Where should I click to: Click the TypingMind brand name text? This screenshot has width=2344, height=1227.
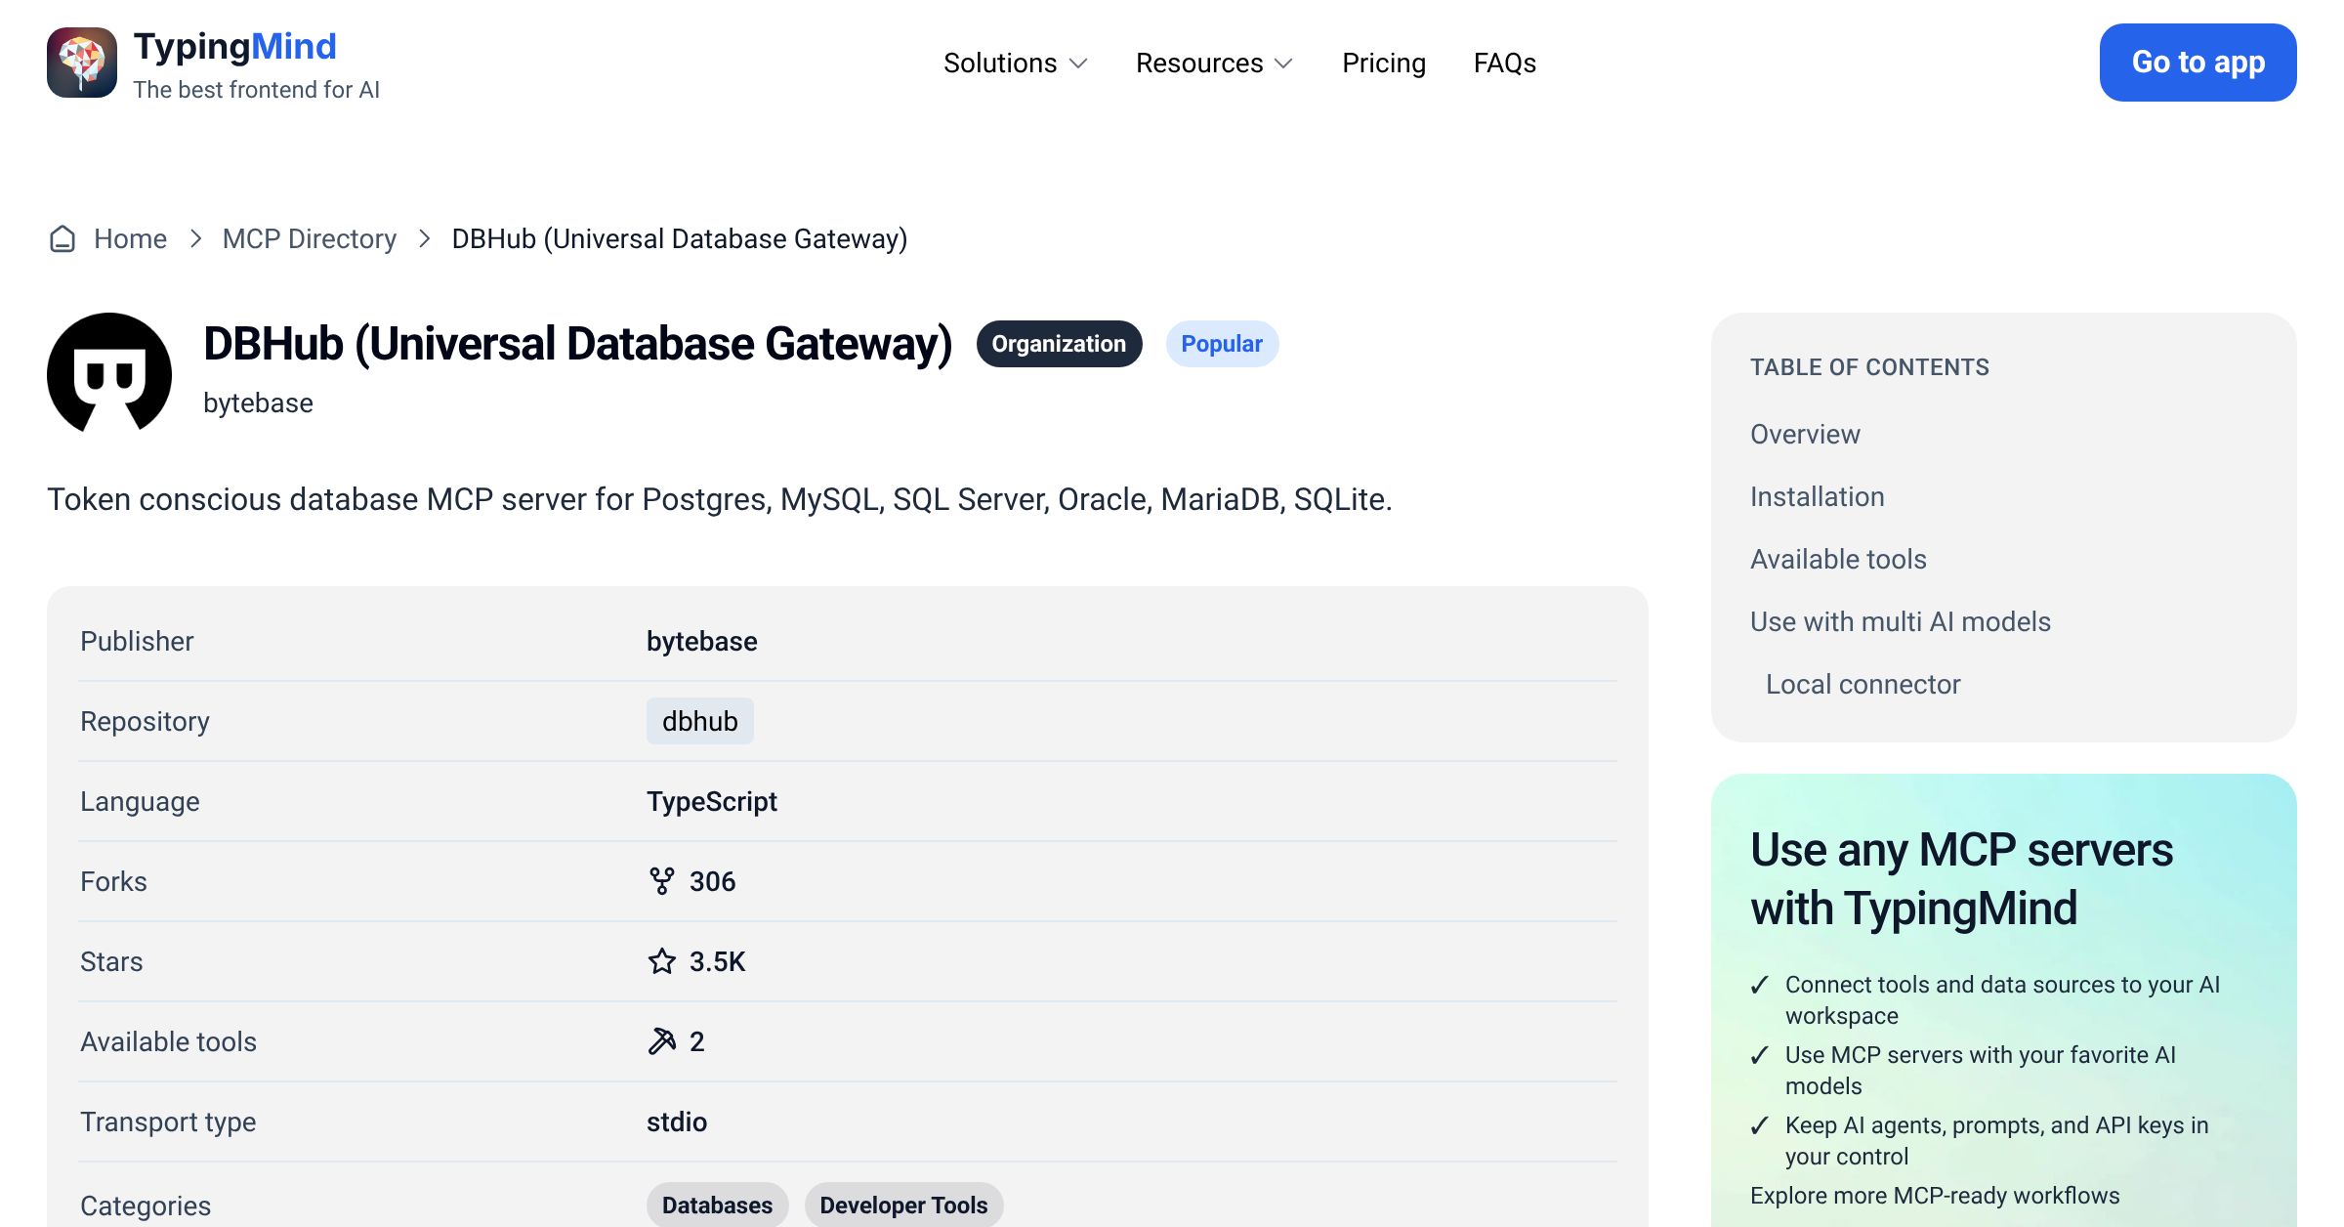234,46
